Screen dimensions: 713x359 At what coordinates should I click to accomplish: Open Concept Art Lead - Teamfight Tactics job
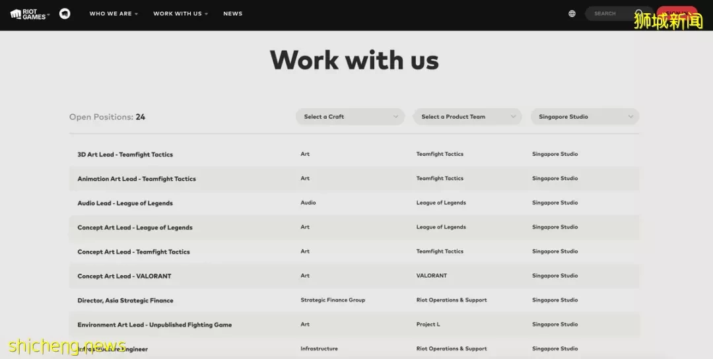(133, 251)
